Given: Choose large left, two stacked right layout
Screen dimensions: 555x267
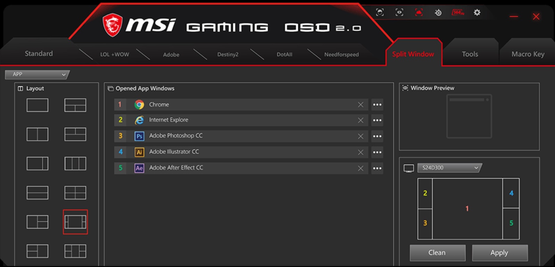Looking at the screenshot, I should coord(38,222).
